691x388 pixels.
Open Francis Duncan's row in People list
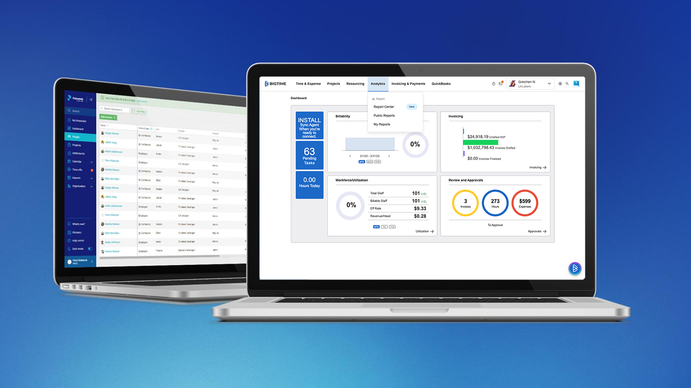click(x=173, y=251)
